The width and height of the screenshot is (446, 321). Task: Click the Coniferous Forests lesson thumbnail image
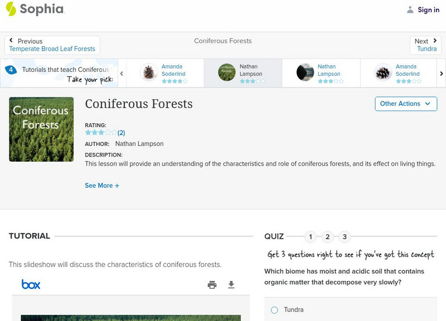click(x=41, y=129)
